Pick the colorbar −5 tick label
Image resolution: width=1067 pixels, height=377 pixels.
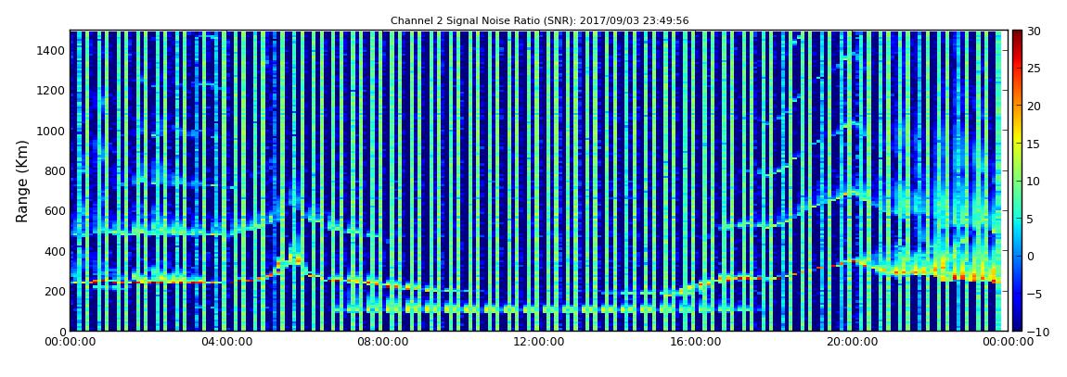[x=1033, y=294]
